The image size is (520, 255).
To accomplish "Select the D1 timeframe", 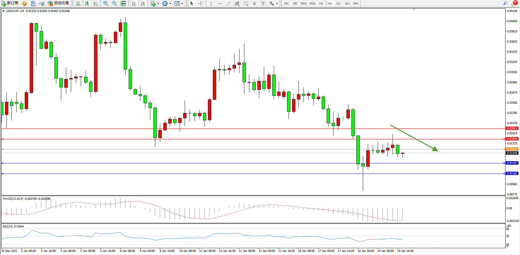I will click(338, 3).
